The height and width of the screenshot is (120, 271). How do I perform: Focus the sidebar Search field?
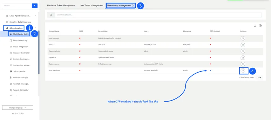click(x=17, y=5)
